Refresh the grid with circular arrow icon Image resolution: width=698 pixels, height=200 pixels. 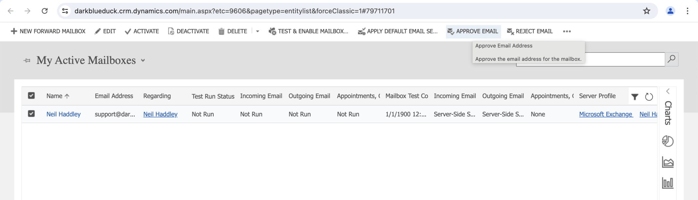(x=649, y=97)
